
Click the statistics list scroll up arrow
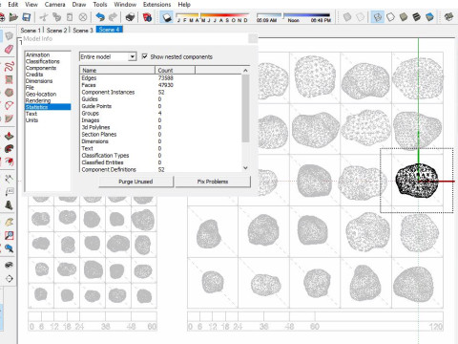(x=245, y=70)
